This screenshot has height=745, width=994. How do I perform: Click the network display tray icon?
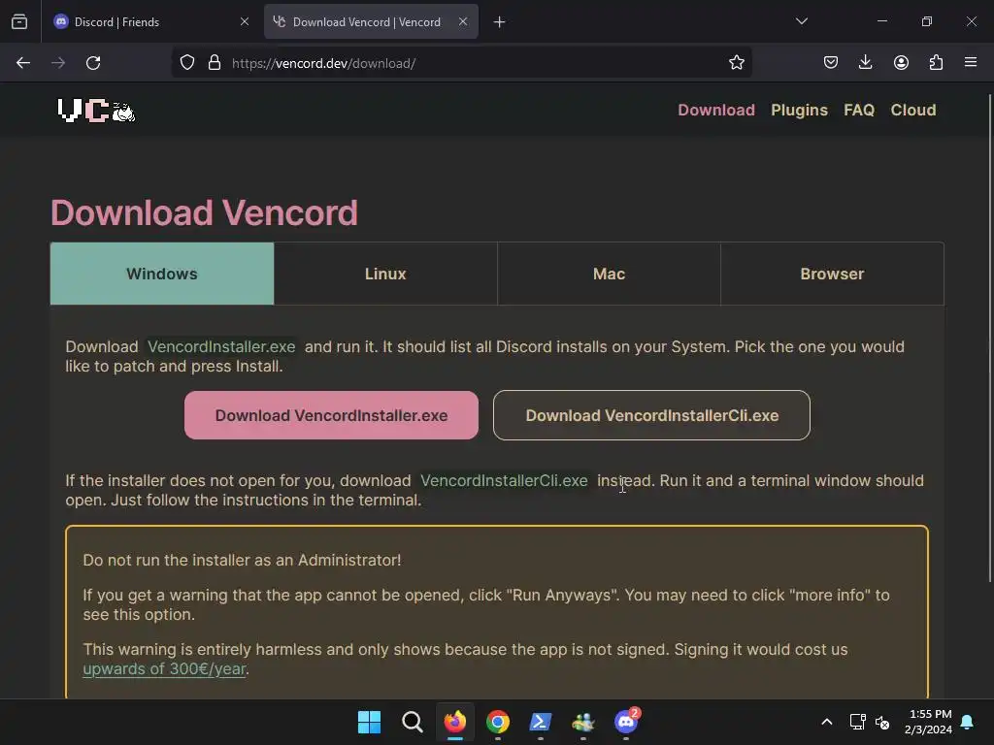click(857, 722)
